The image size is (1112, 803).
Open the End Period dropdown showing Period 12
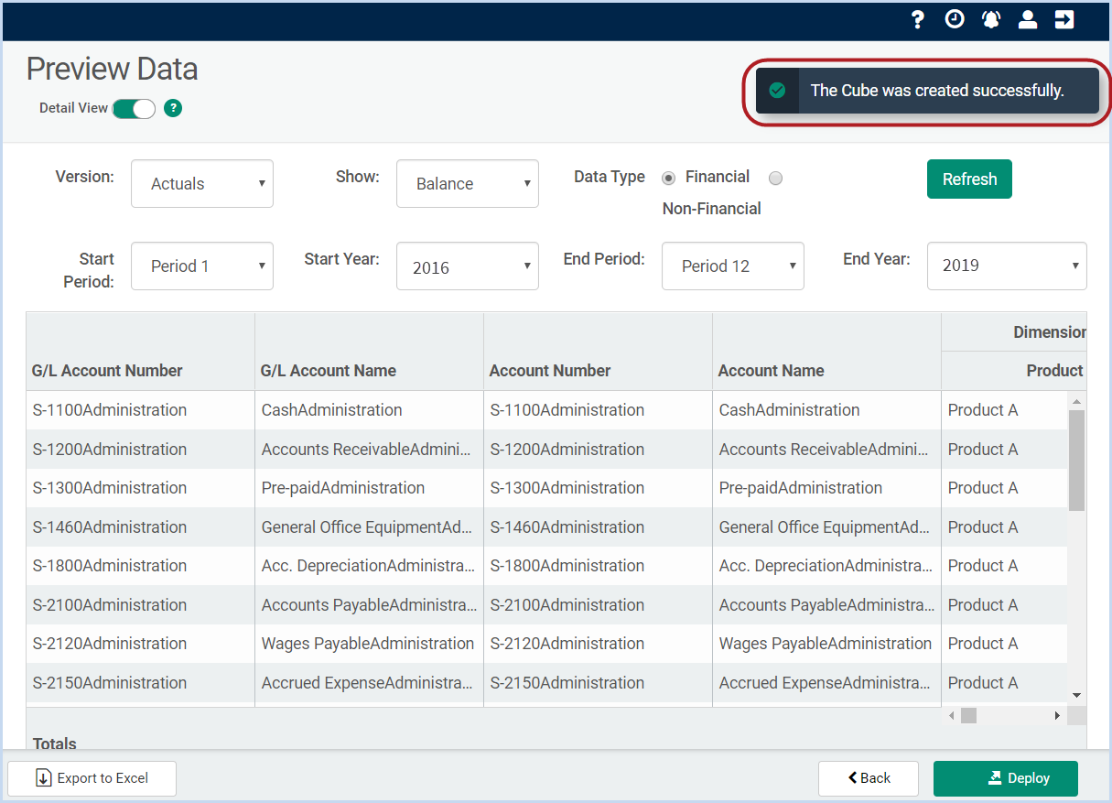click(733, 266)
